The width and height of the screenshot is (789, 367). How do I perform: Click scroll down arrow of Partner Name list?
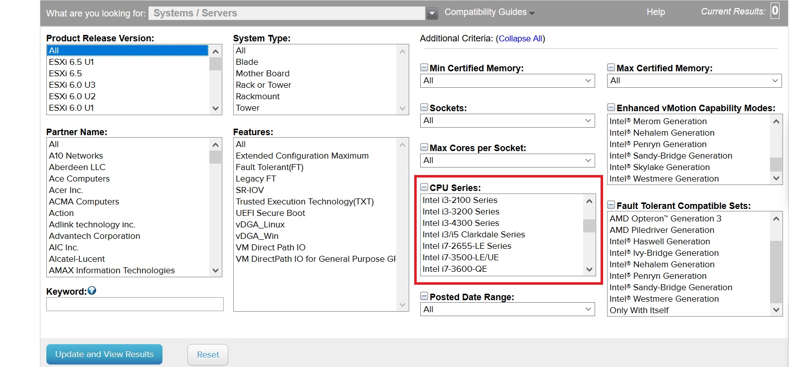tap(215, 270)
